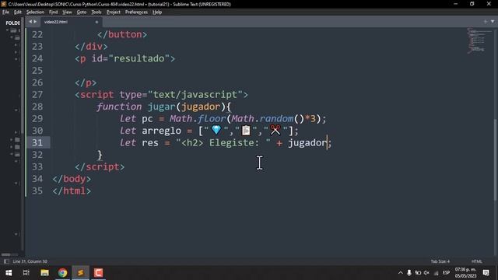The image size is (498, 280).
Task: Open the Goto menu
Action: (x=82, y=12)
